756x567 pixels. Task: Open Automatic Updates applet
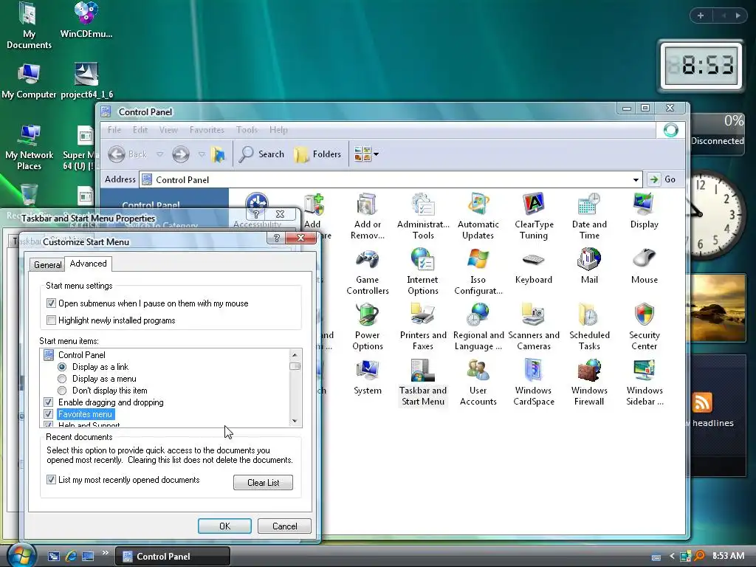pos(478,216)
